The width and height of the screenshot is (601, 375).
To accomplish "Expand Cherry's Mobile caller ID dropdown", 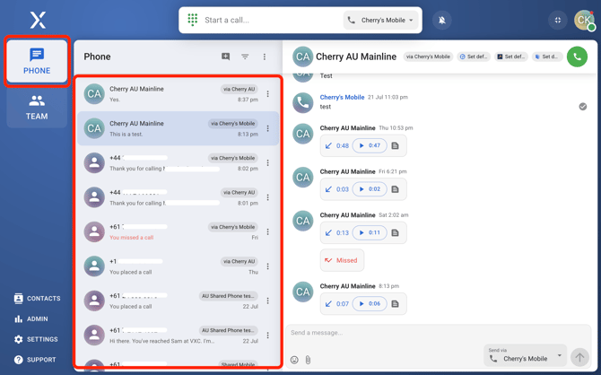I will pos(381,20).
